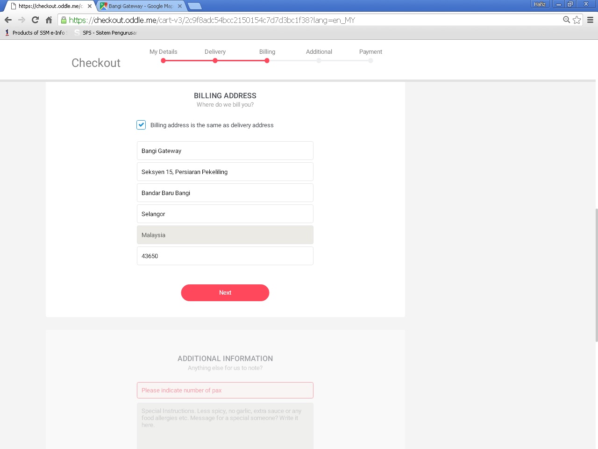Open SPS Sistem Pengurusan bookmark

pyautogui.click(x=108, y=33)
